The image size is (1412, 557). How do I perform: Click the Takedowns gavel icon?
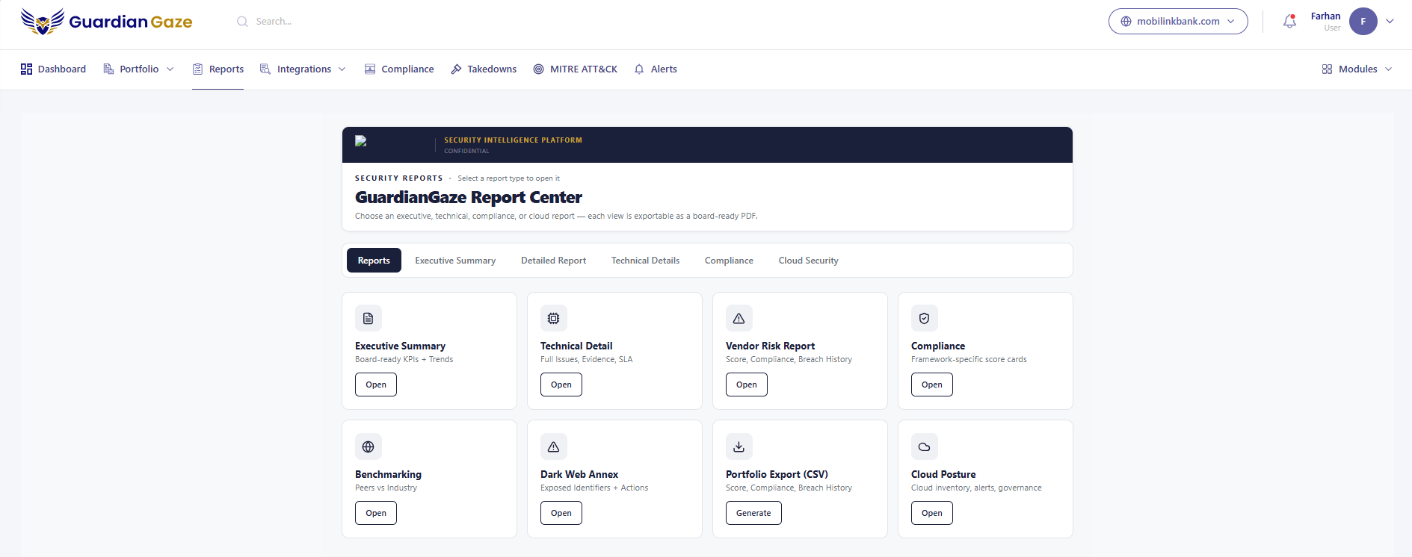(x=456, y=69)
